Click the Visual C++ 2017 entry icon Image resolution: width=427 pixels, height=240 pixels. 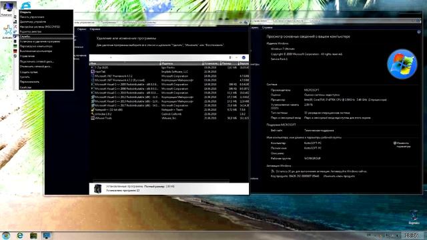93,105
